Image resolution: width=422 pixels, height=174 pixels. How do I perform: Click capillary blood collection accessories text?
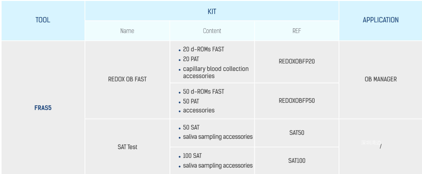coord(216,72)
